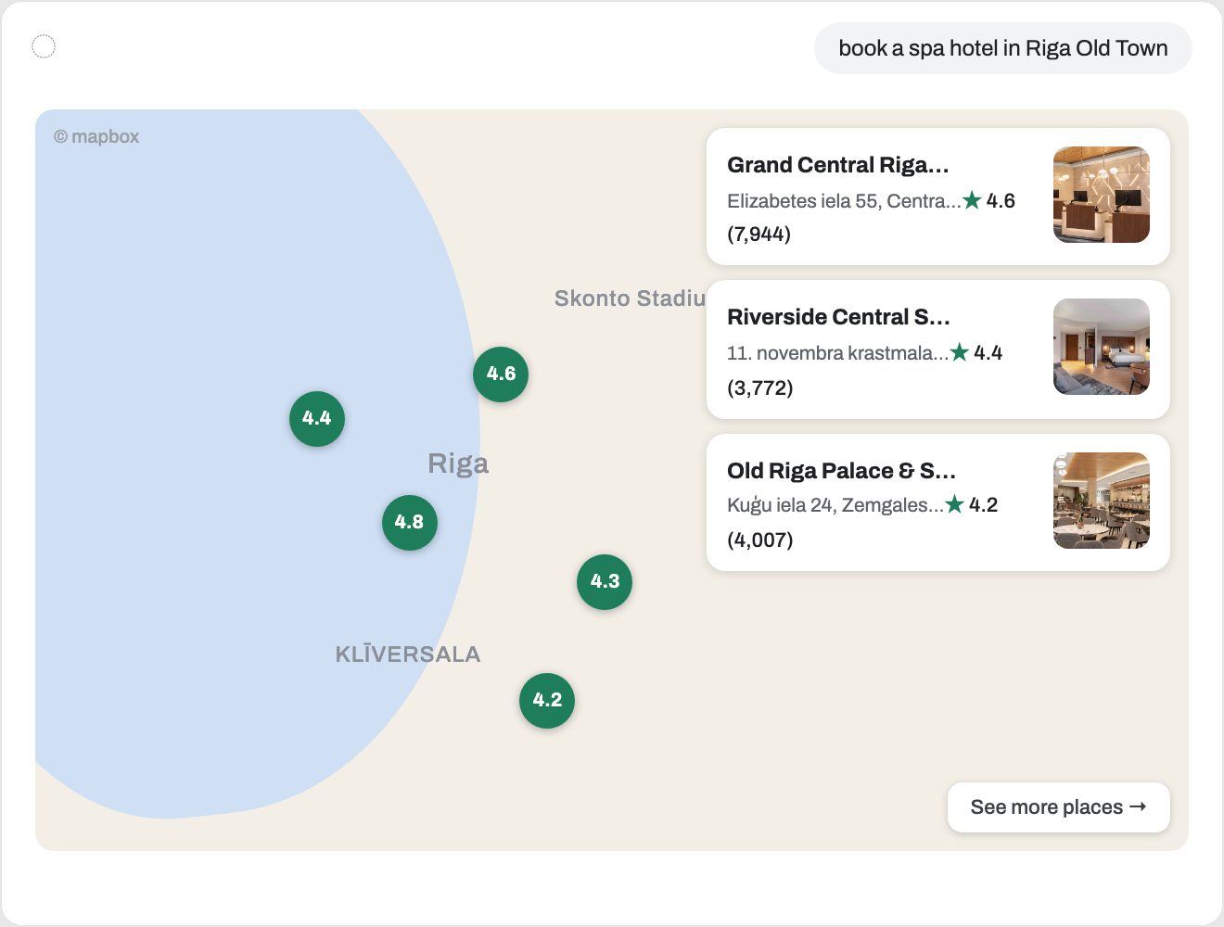The image size is (1224, 927).
Task: Click the star icon beside 4.2 rating in card
Action: (955, 504)
